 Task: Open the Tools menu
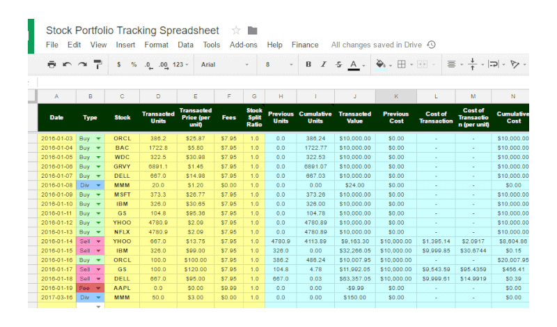212,45
